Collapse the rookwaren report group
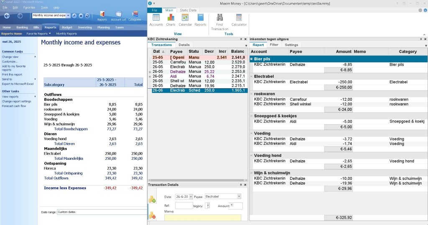 [x=251, y=94]
